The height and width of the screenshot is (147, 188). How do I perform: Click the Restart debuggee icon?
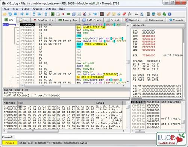10,14
